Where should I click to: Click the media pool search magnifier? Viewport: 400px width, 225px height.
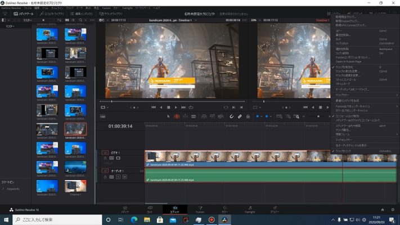[80, 20]
